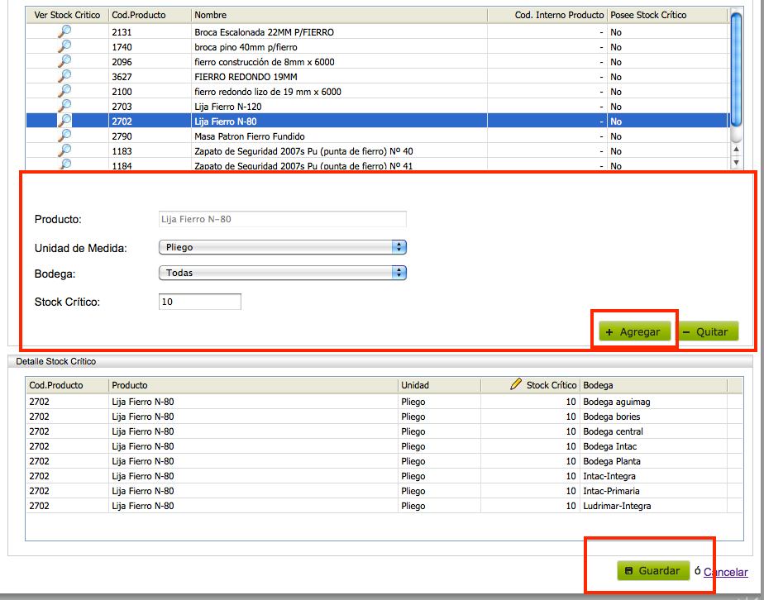View critical stock for product 2131
764x600 pixels.
(64, 32)
